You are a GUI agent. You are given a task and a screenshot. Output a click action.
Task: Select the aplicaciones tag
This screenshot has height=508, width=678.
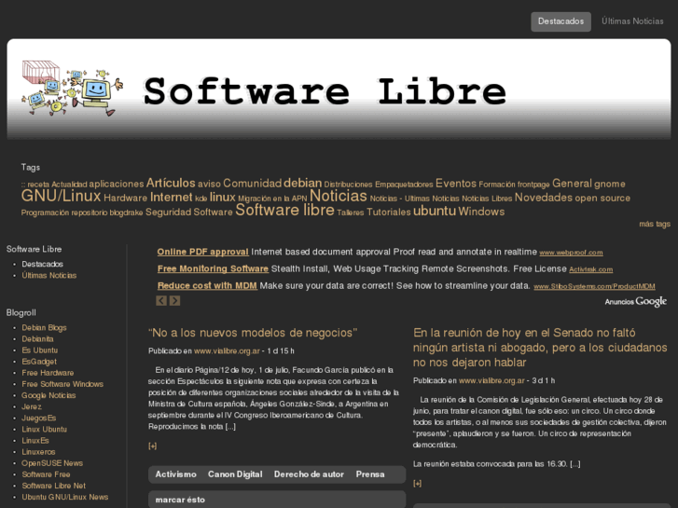pyautogui.click(x=117, y=184)
